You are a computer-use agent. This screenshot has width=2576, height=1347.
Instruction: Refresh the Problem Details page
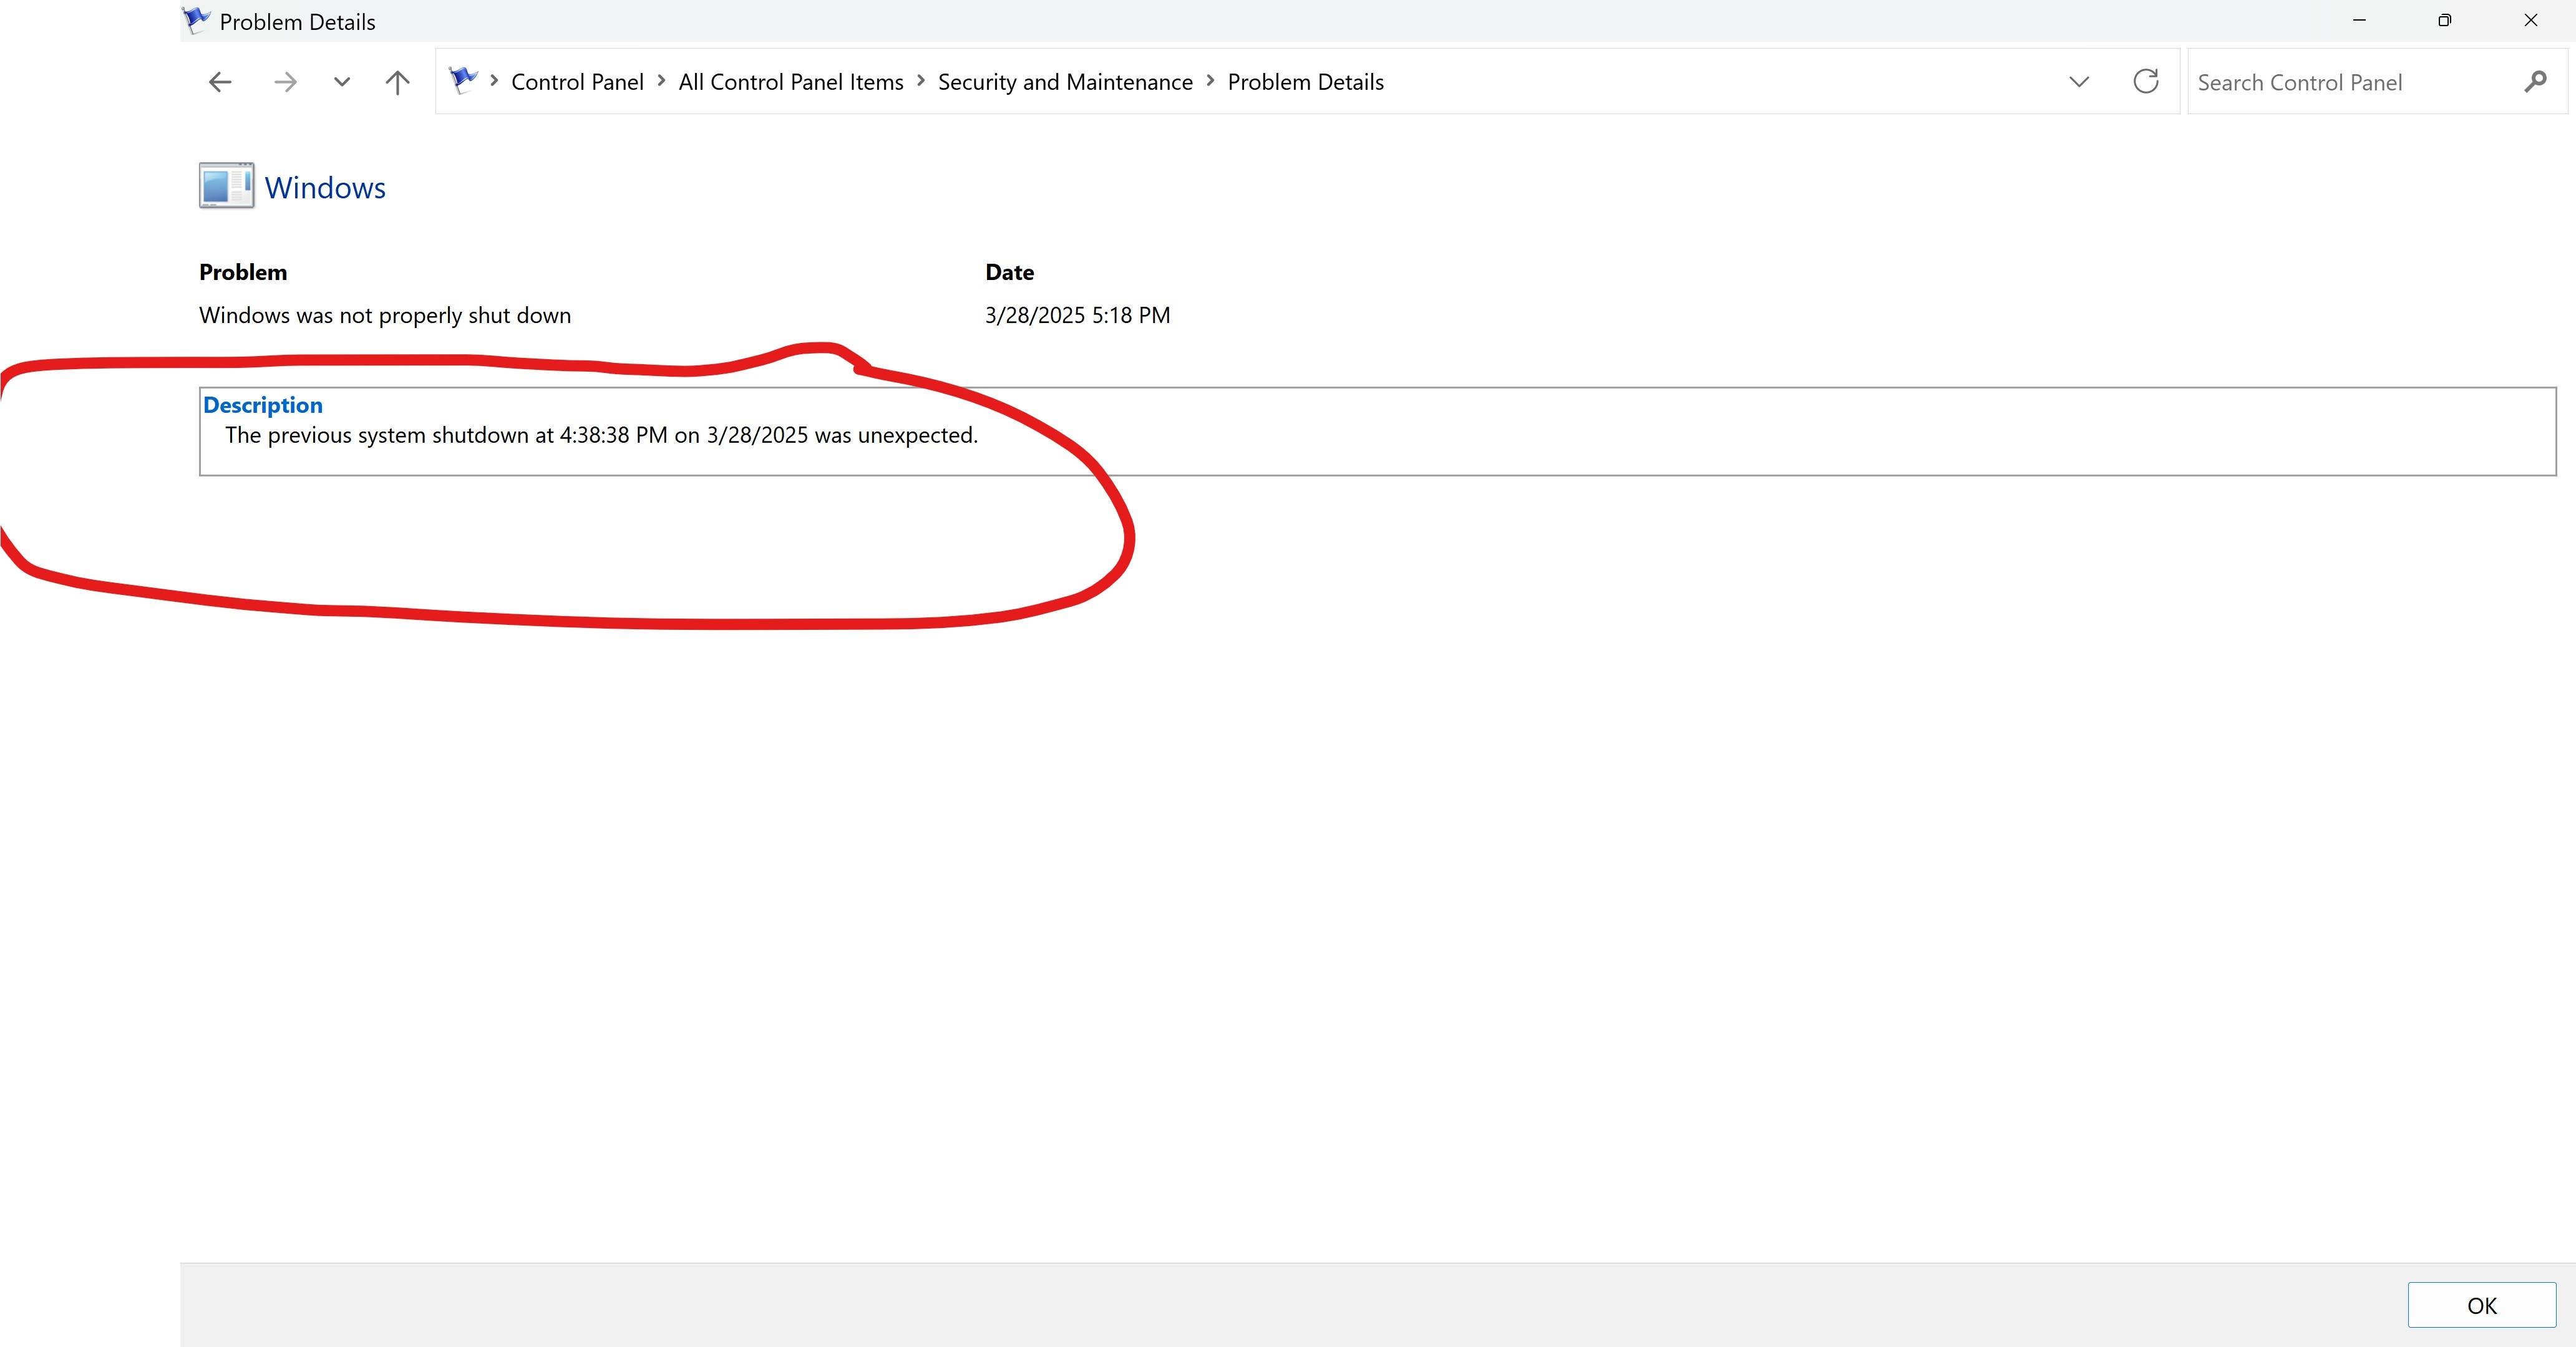click(x=2146, y=81)
